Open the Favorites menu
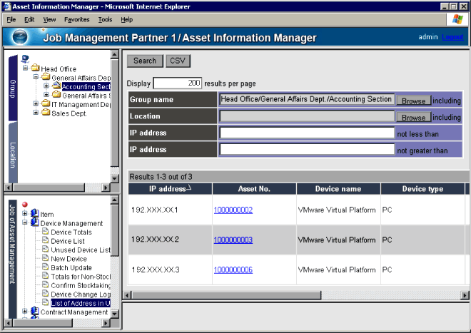Viewport: 471px width, 333px height. [76, 19]
